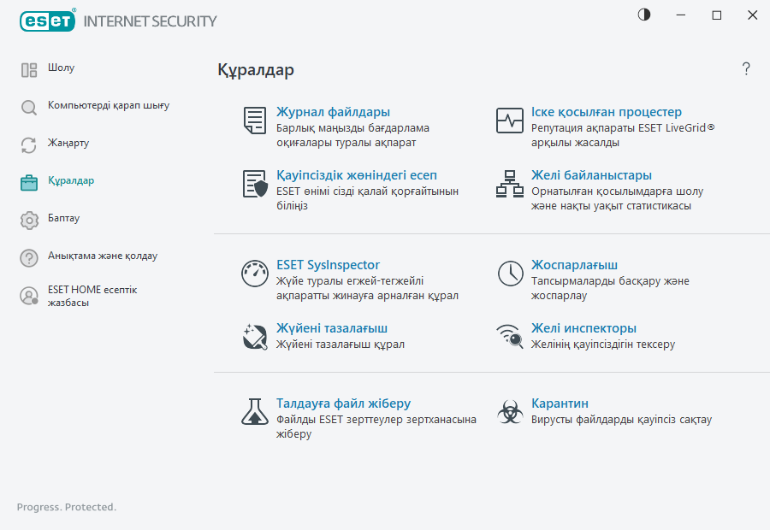Viewport: 770px width, 530px height.
Task: Open the Карантин biohazard icon
Action: click(509, 412)
